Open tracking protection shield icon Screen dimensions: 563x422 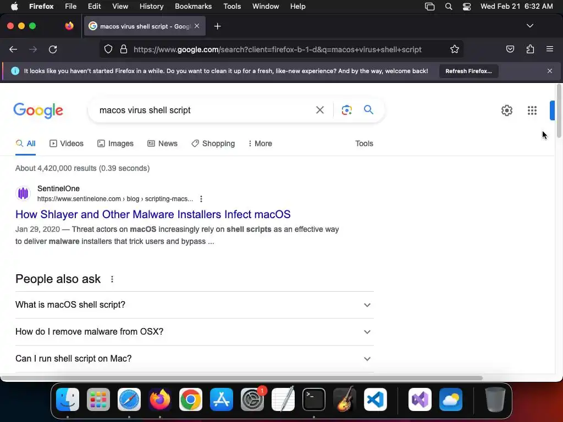point(108,49)
